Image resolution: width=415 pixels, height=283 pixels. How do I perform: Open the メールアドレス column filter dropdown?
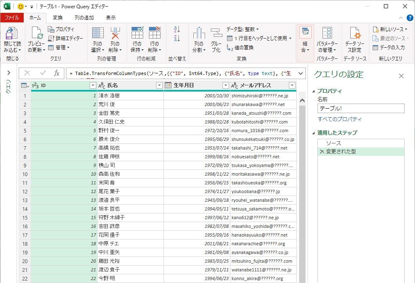(x=292, y=85)
